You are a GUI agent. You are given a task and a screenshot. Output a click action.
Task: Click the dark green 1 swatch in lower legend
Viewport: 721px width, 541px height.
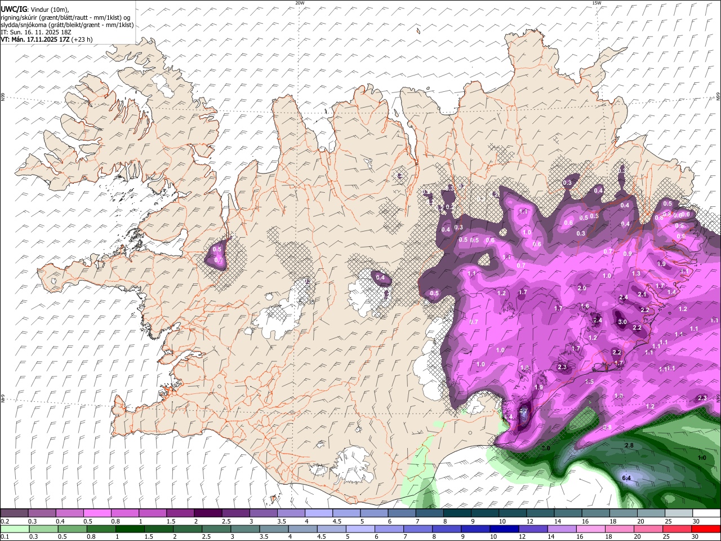tap(130, 529)
